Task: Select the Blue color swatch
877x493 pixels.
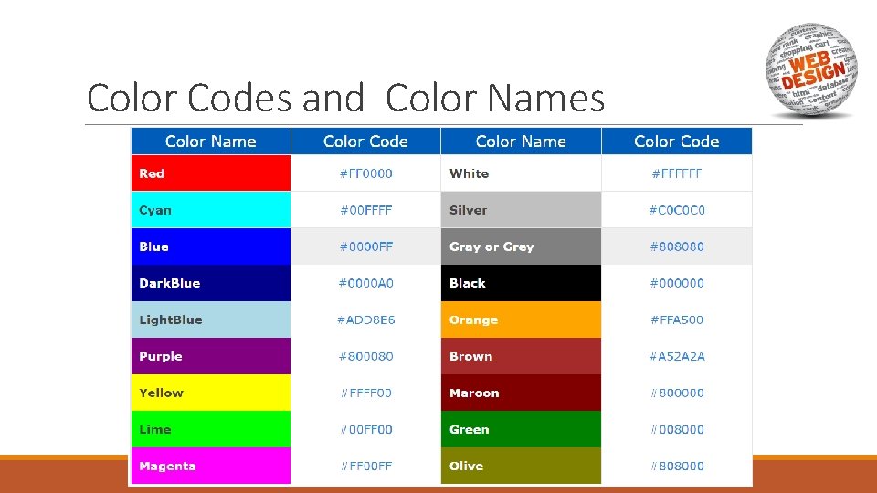Action: 211,246
